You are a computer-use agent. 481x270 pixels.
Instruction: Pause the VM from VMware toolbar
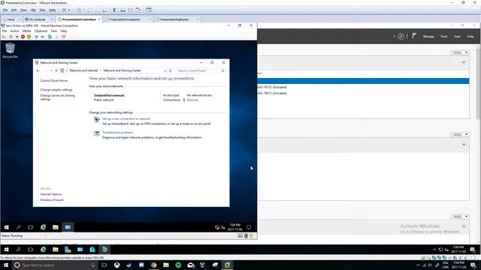(64, 10)
